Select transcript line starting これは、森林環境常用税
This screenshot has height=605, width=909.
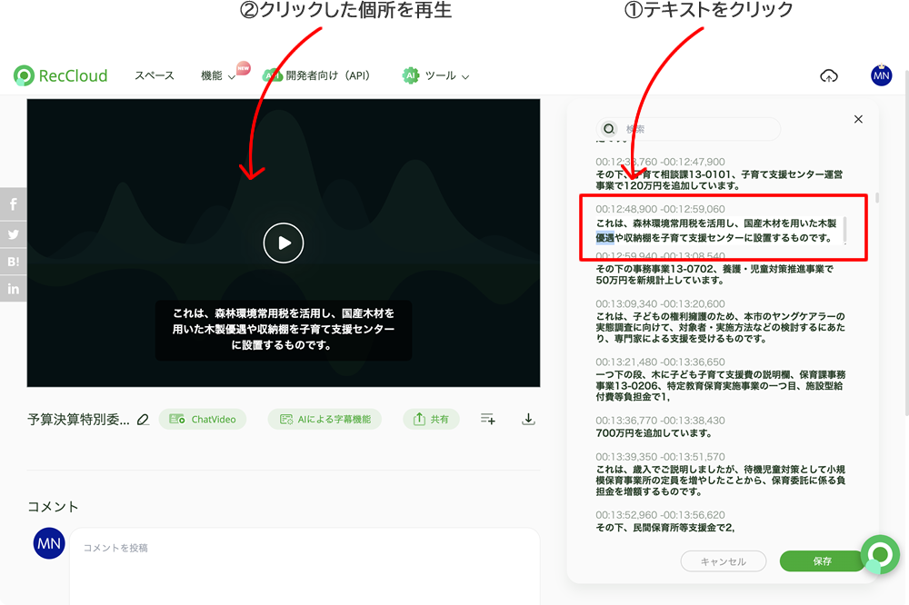pyautogui.click(x=719, y=230)
